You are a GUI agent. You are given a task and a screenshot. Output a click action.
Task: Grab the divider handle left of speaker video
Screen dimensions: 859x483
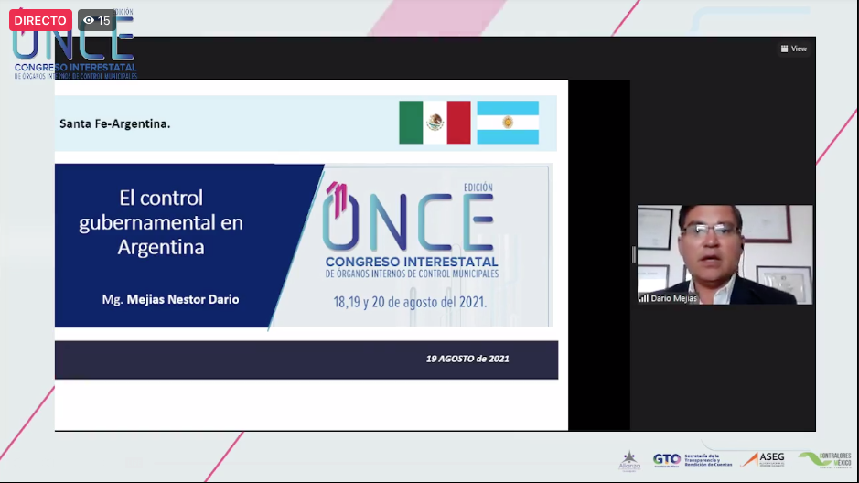(633, 254)
